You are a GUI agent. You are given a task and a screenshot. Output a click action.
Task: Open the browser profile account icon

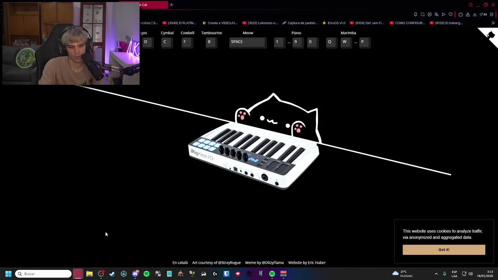pyautogui.click(x=468, y=14)
